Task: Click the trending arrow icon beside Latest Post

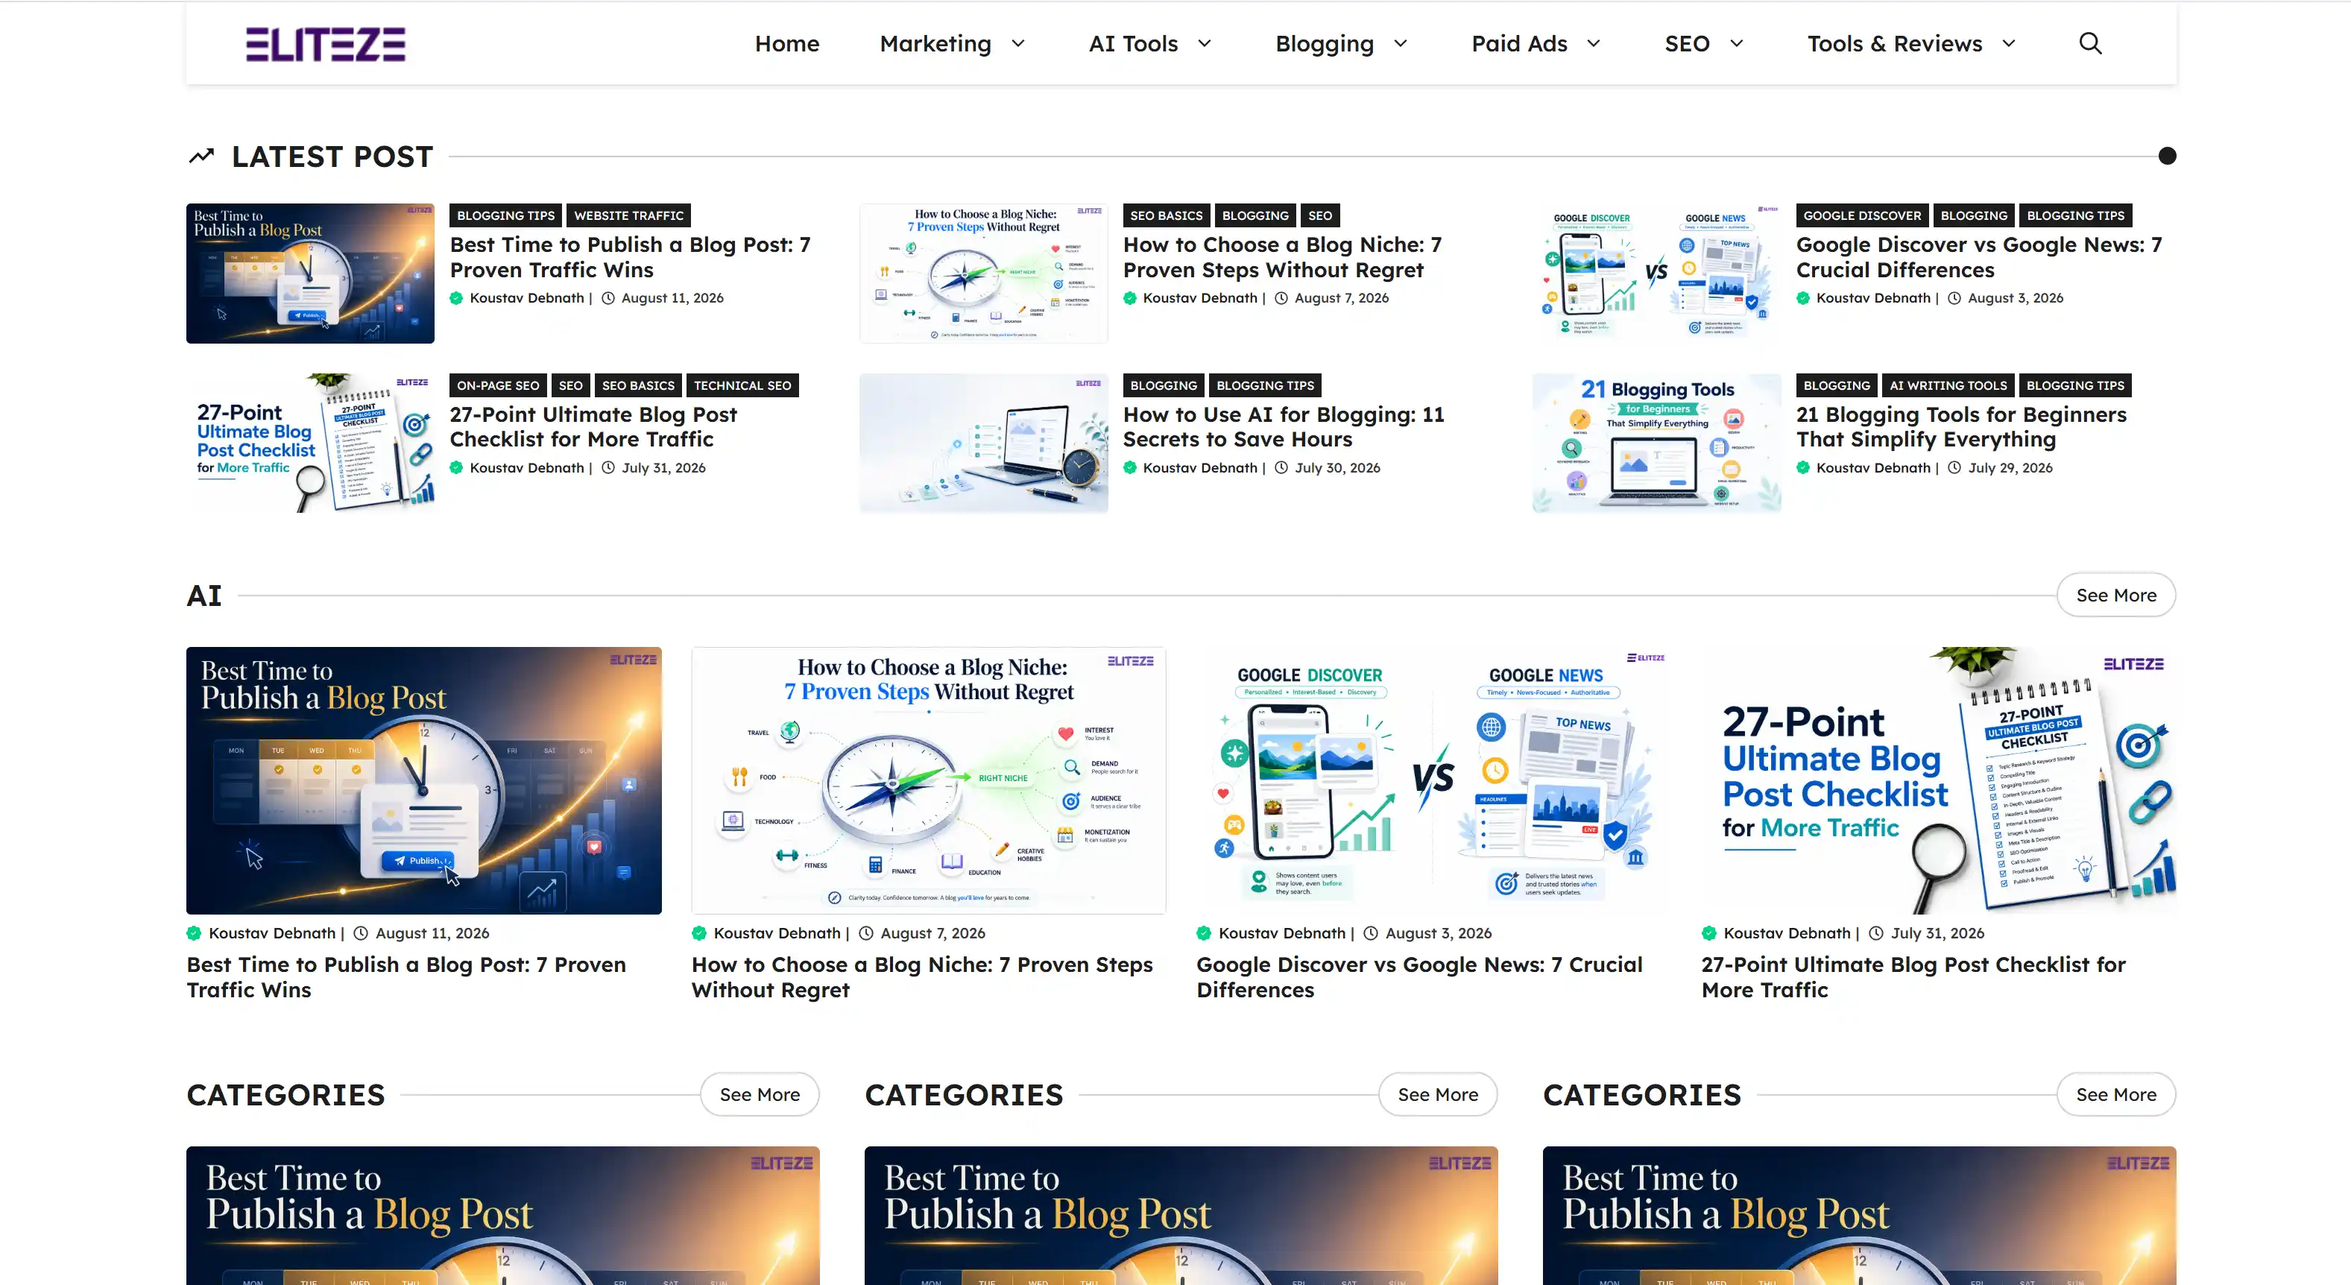Action: (x=202, y=156)
